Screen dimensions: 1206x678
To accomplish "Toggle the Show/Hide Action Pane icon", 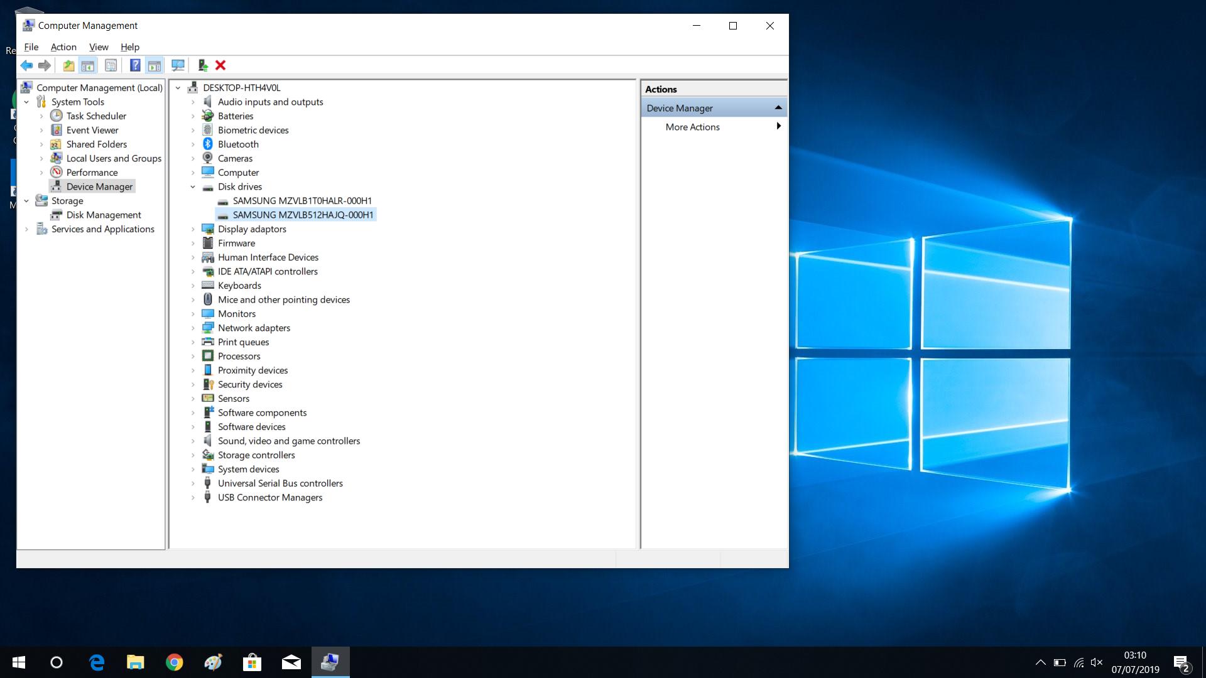I will [155, 65].
